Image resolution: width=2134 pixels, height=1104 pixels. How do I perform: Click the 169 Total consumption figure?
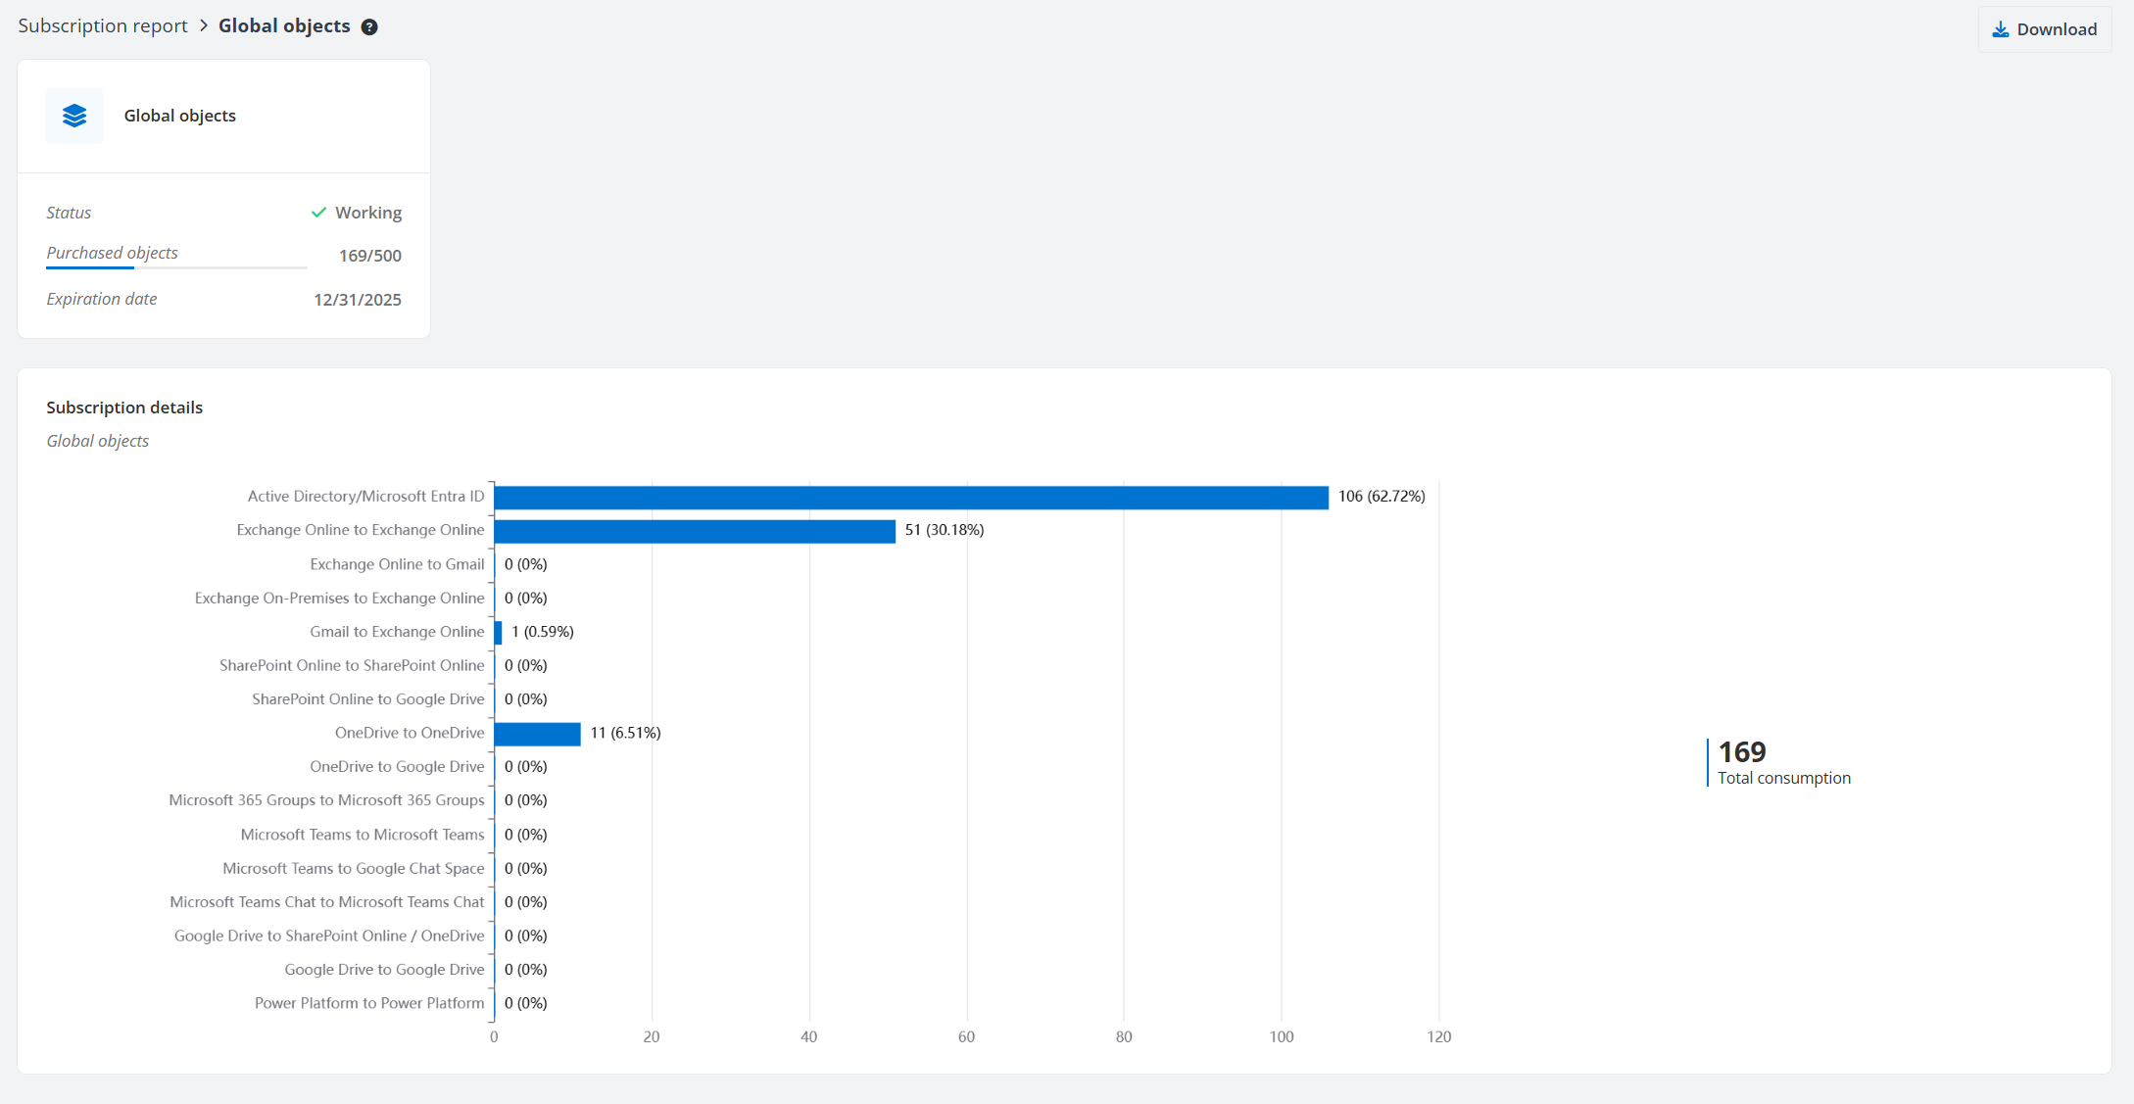click(x=1742, y=752)
